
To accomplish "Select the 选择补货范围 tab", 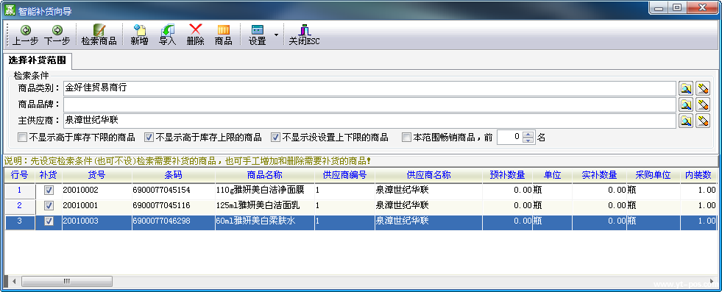I will coord(38,60).
